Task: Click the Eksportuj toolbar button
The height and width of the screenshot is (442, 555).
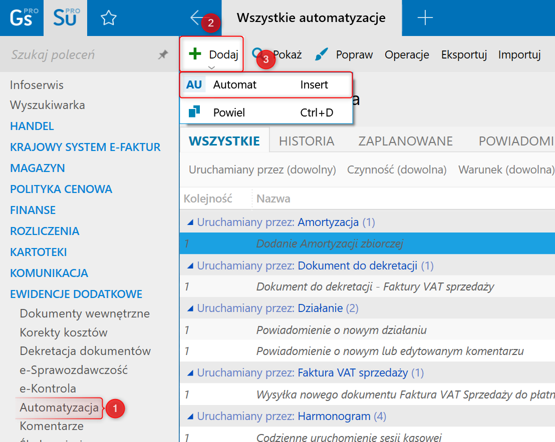Action: click(464, 55)
